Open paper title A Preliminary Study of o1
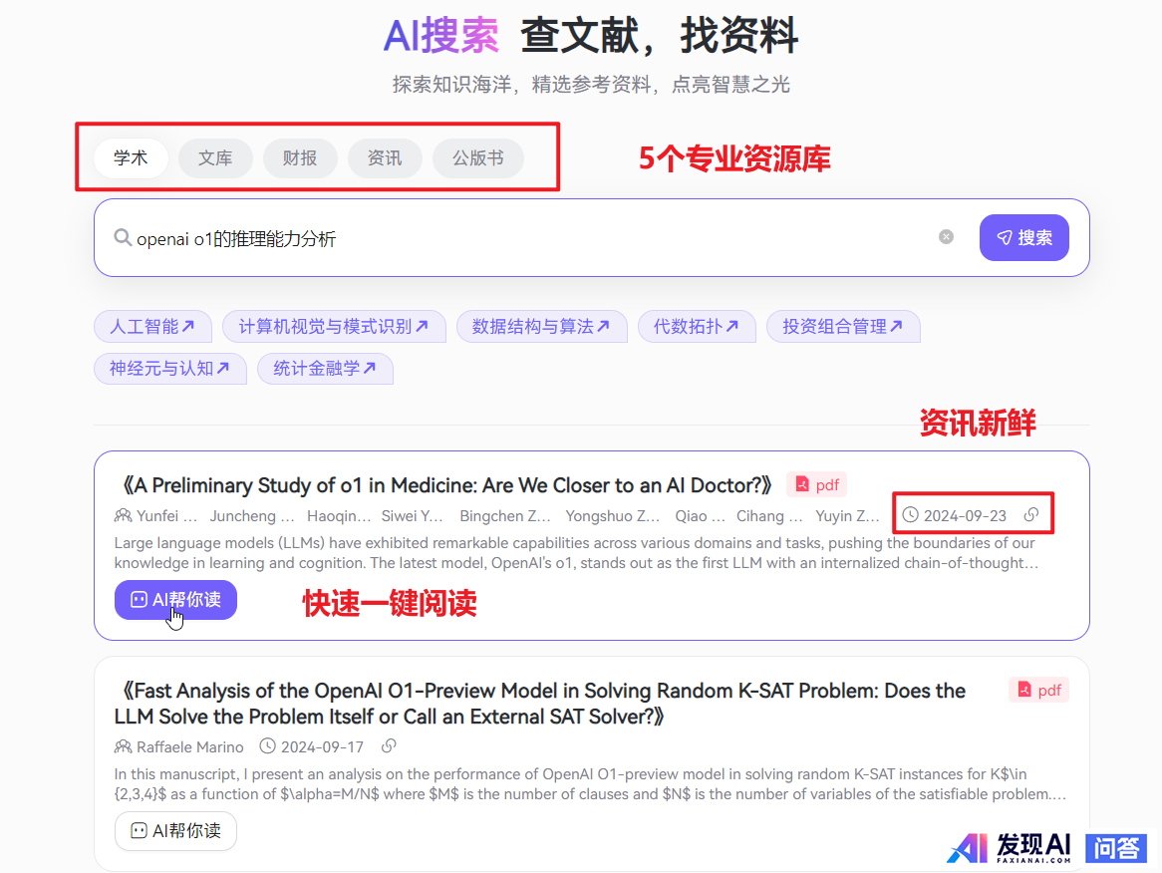This screenshot has width=1162, height=873. (445, 485)
